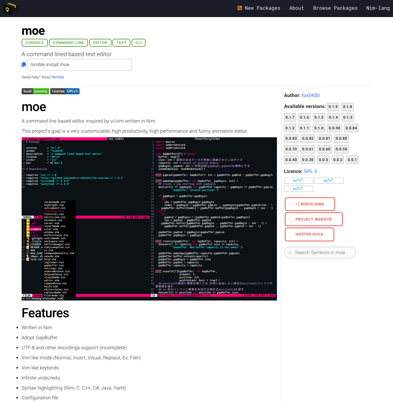Select version 0.0.61

[308, 149]
